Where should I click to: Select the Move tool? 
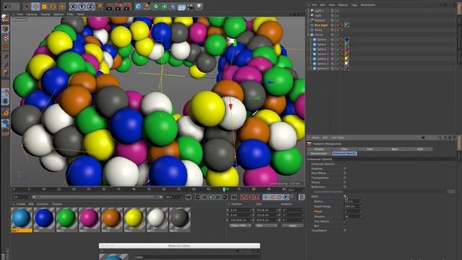click(35, 6)
